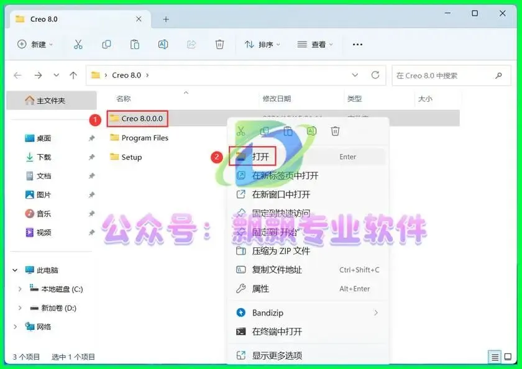This screenshot has width=522, height=369.
Task: Click the context menu Cut scissors icon
Action: (x=240, y=131)
